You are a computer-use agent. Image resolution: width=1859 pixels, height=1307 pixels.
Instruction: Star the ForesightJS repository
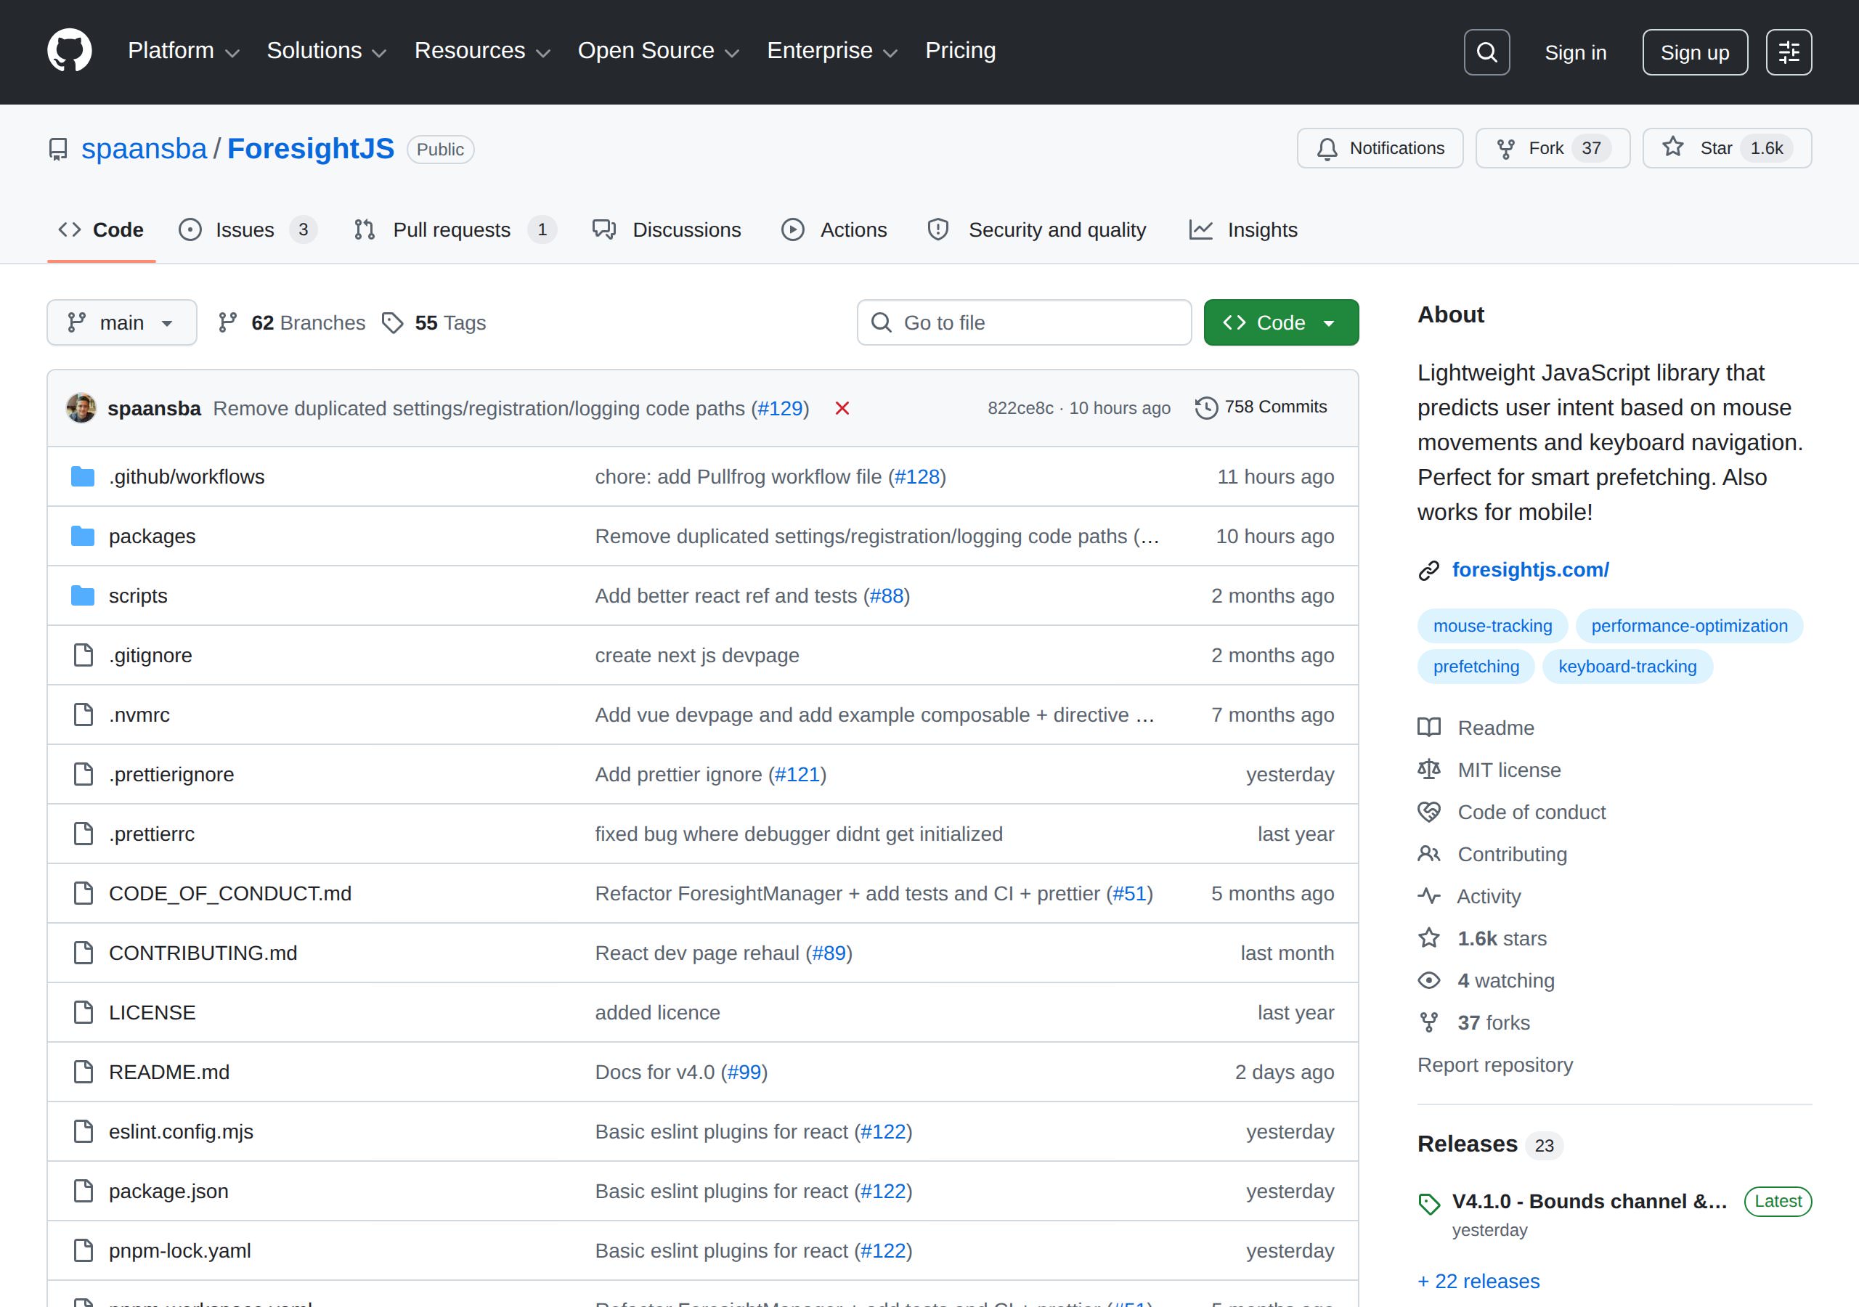click(1726, 148)
